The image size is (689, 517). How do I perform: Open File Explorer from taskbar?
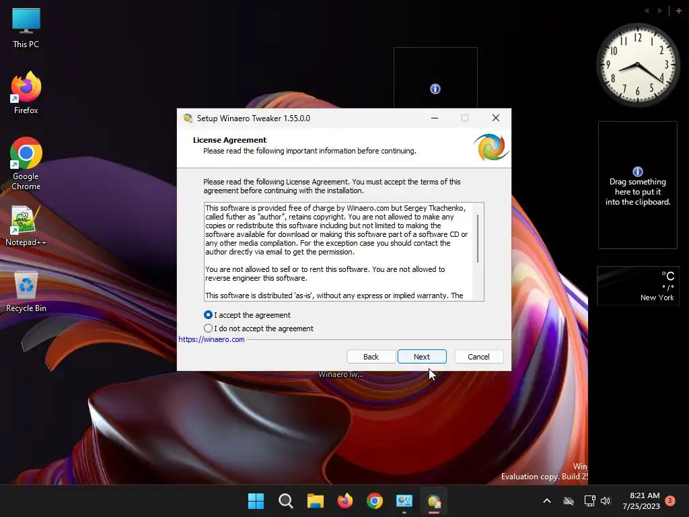click(315, 501)
